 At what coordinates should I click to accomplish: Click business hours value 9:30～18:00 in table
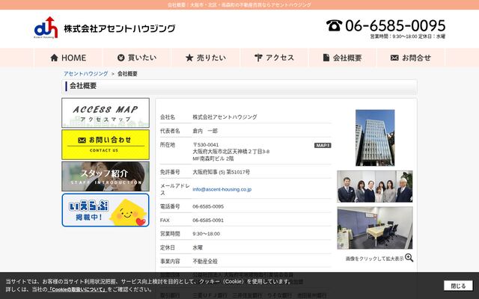[207, 234]
